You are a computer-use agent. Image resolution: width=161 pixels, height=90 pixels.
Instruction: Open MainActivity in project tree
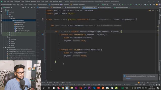coord(20,29)
